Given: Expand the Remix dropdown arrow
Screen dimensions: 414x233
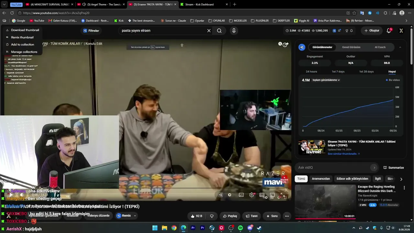Looking at the screenshot, I should point(135,216).
